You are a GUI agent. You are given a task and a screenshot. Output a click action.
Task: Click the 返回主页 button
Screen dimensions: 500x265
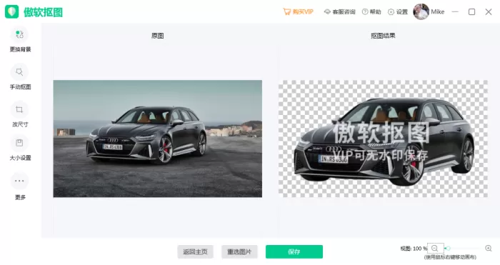coord(195,251)
